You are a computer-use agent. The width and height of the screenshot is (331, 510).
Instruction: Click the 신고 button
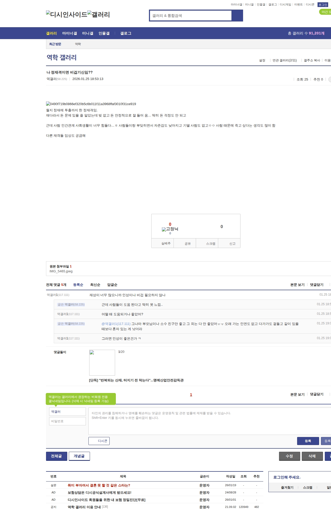tap(229, 244)
